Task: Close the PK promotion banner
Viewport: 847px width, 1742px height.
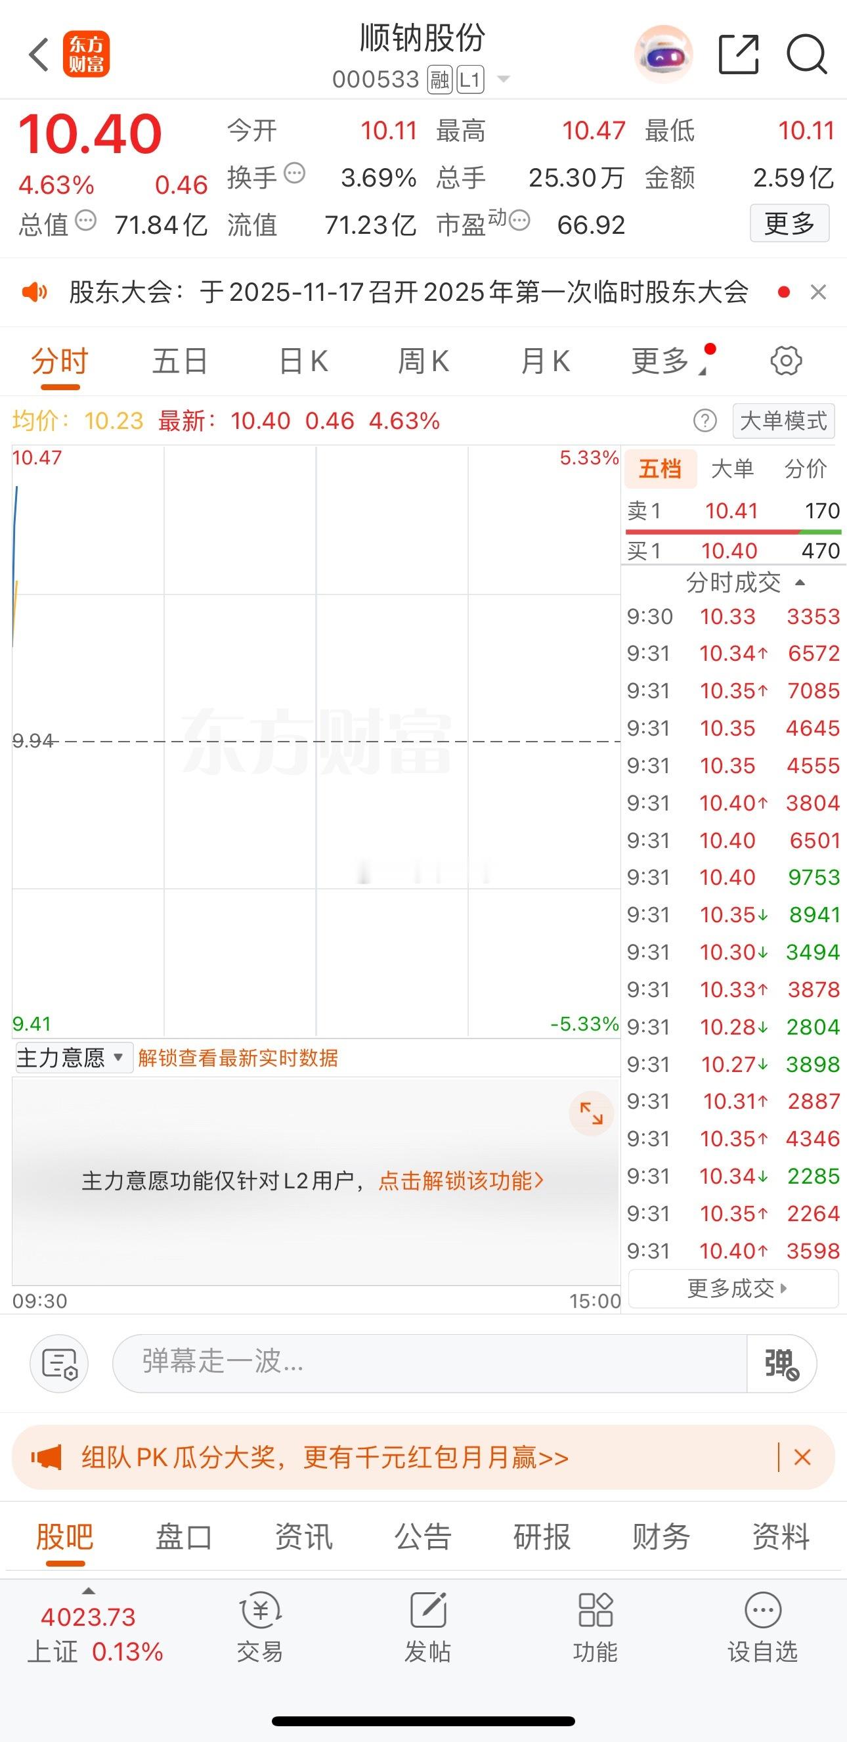Action: click(802, 1458)
